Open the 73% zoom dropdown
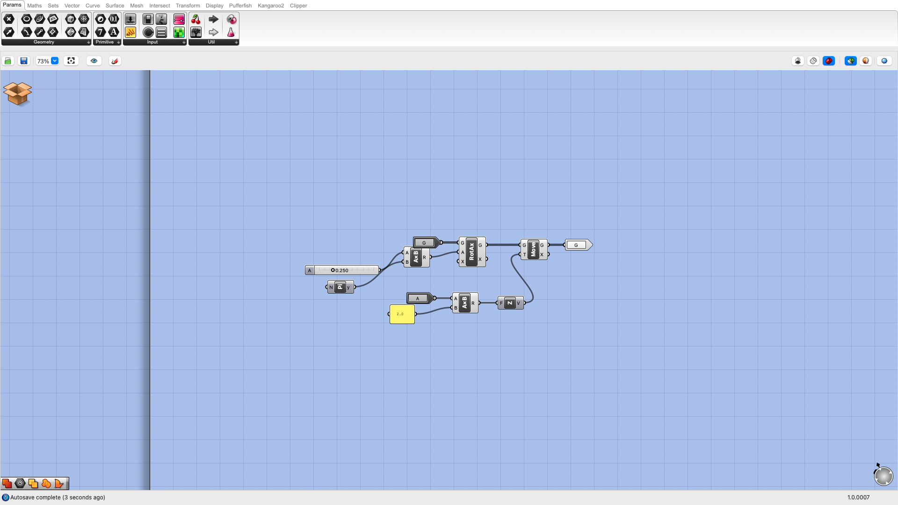 pyautogui.click(x=55, y=61)
